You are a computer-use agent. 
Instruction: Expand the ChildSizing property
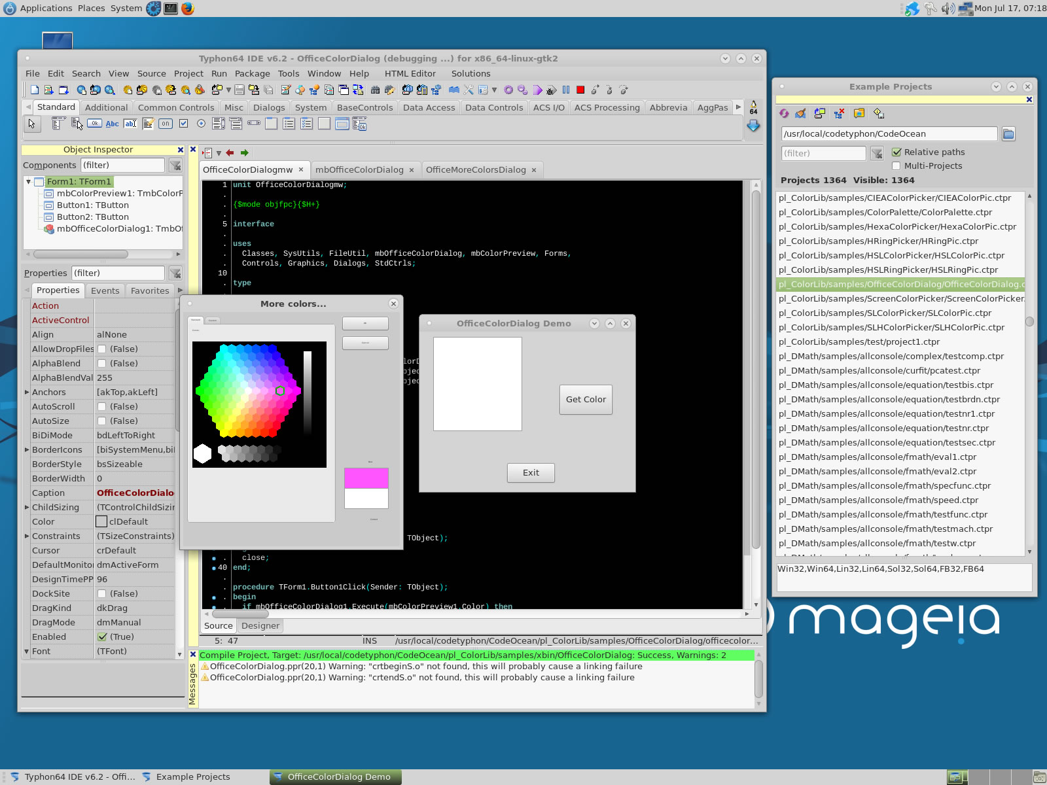tap(27, 508)
